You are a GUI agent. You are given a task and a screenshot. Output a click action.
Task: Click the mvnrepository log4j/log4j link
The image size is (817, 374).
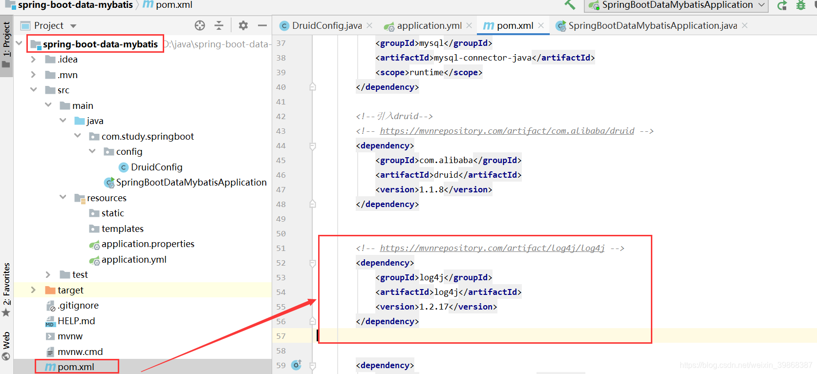coord(493,248)
